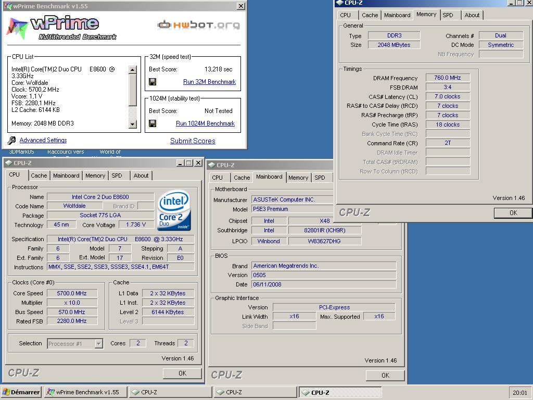Switch to Cache tab in CPU-Z memory window
This screenshot has height=400, width=533.
coord(370,15)
